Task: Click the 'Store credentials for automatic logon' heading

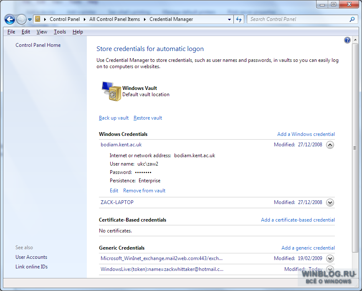Action: coord(150,49)
